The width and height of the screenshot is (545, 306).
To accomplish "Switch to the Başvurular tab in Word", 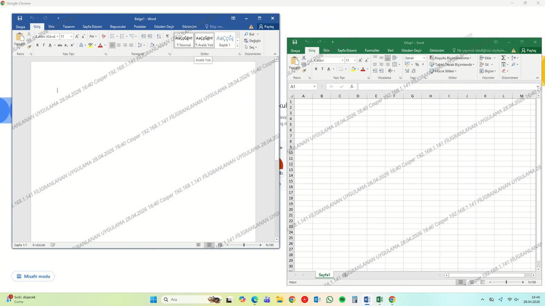I will tap(118, 27).
